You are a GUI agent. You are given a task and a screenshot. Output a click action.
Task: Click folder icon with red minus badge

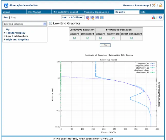[x=88, y=18]
